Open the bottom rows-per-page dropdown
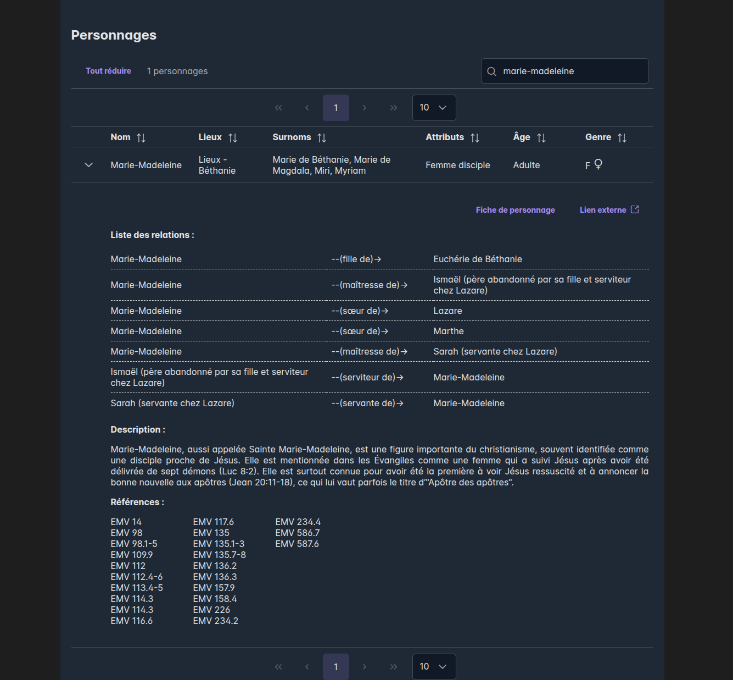 pyautogui.click(x=434, y=667)
